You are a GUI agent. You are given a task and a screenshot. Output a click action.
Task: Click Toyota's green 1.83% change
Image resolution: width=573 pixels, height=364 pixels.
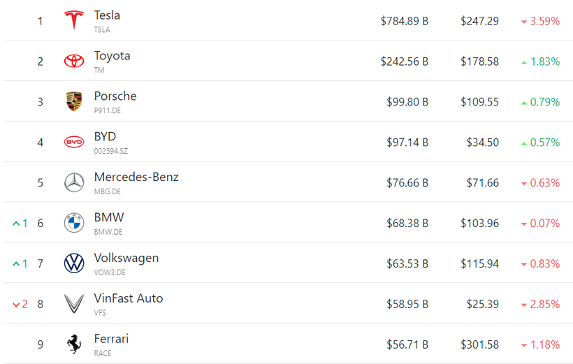(x=540, y=61)
